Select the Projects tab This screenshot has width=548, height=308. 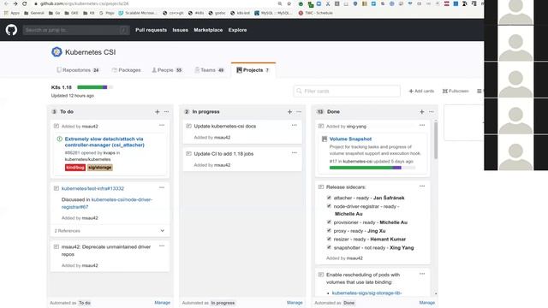253,70
